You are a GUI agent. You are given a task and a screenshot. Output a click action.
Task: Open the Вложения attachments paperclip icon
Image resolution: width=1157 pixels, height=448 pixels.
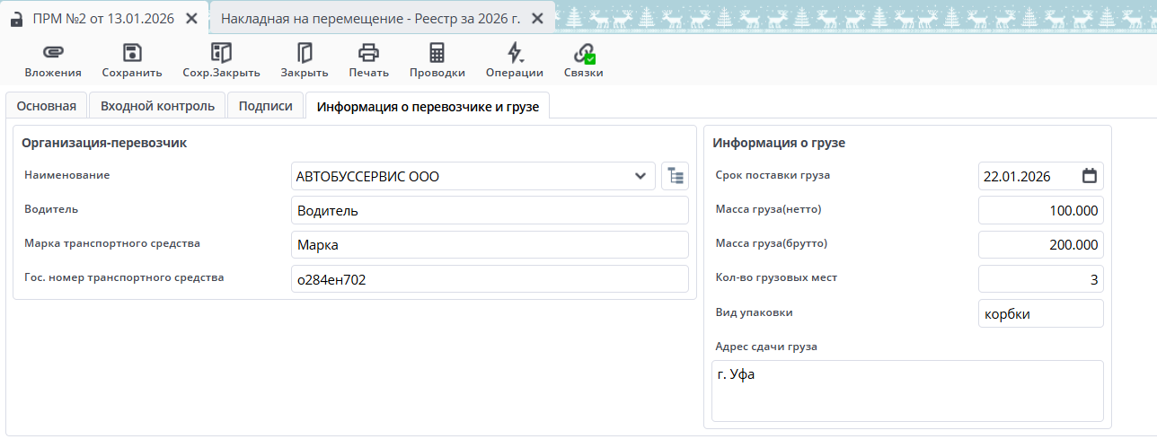52,53
